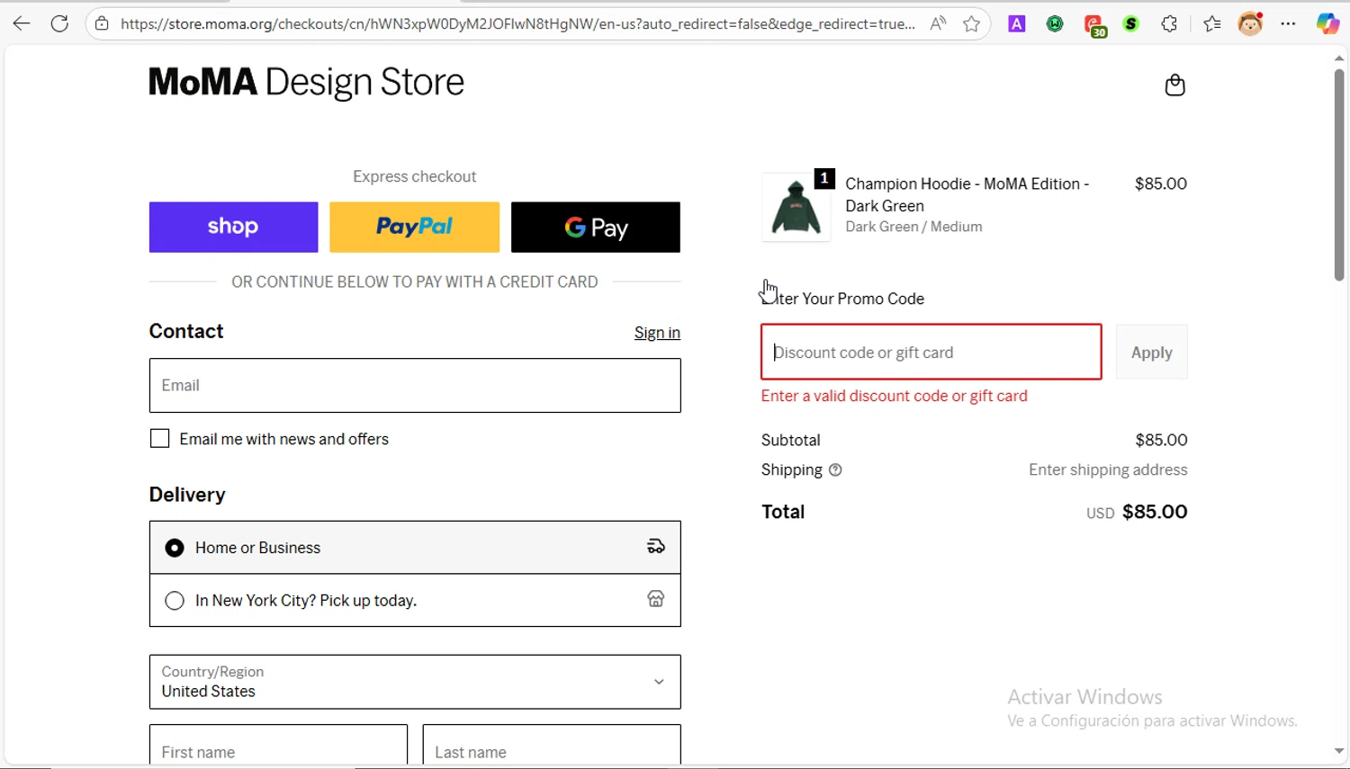The height and width of the screenshot is (769, 1350).
Task: Pay with Google Pay button
Action: tap(596, 227)
